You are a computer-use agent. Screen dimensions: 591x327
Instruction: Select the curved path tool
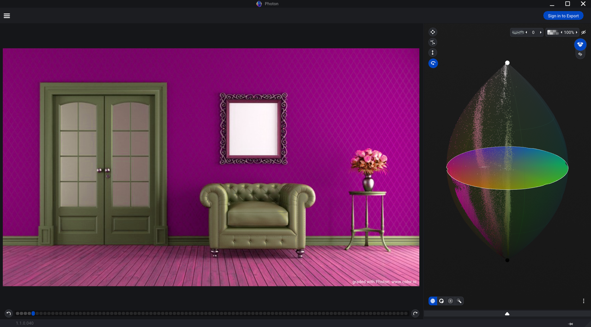pos(433,42)
